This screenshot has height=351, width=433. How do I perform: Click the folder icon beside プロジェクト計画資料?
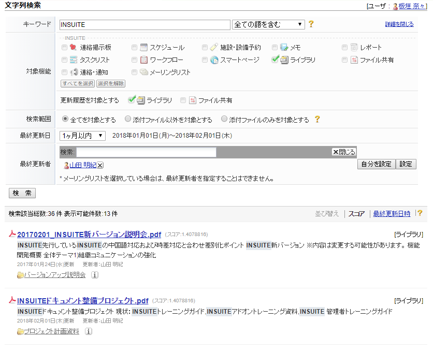(20, 331)
